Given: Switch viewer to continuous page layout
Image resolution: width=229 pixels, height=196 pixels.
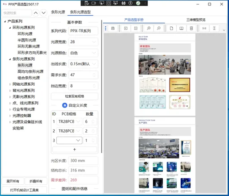Looking at the screenshot, I should 191,28.
